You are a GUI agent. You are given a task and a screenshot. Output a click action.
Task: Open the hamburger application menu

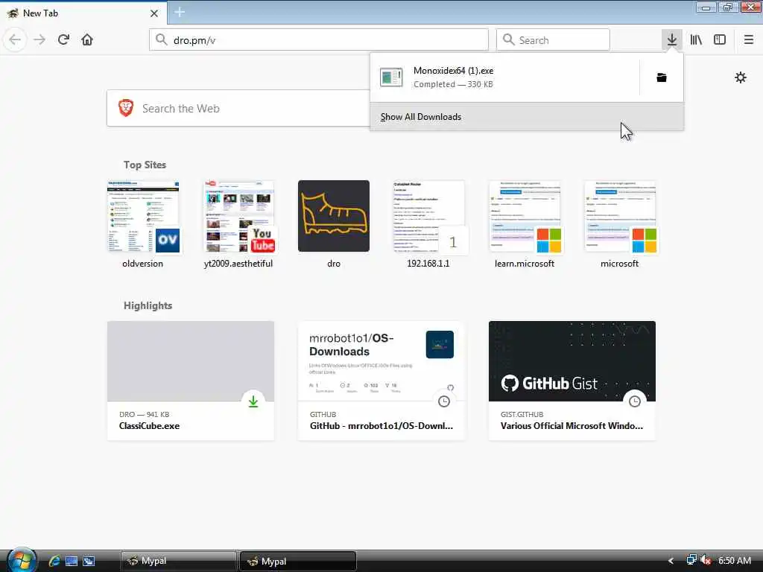(748, 39)
